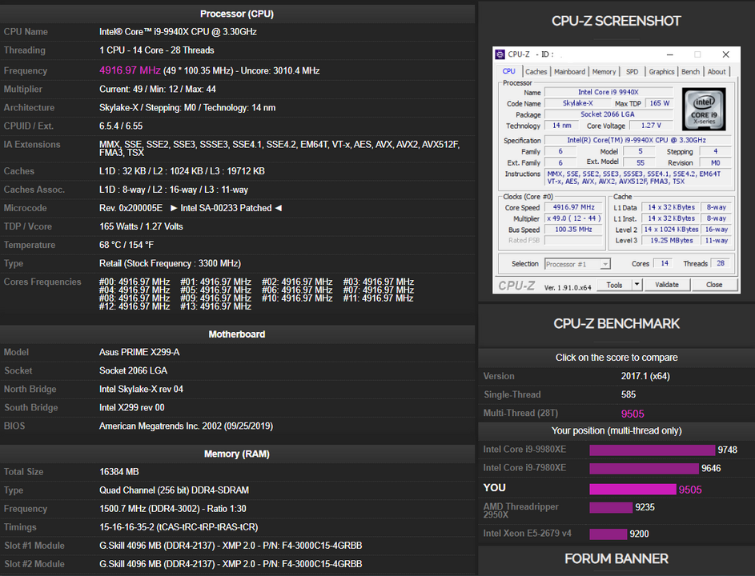Go to the SPD tab

632,72
